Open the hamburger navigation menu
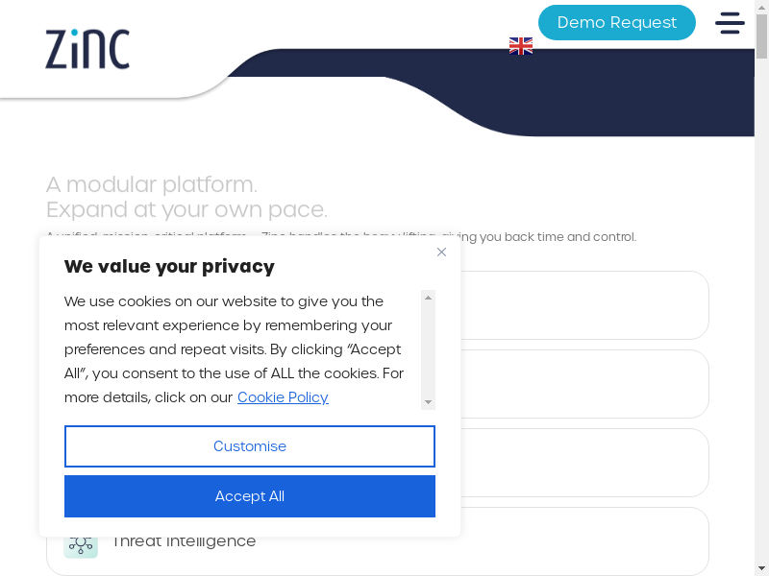769x576 pixels. (730, 23)
